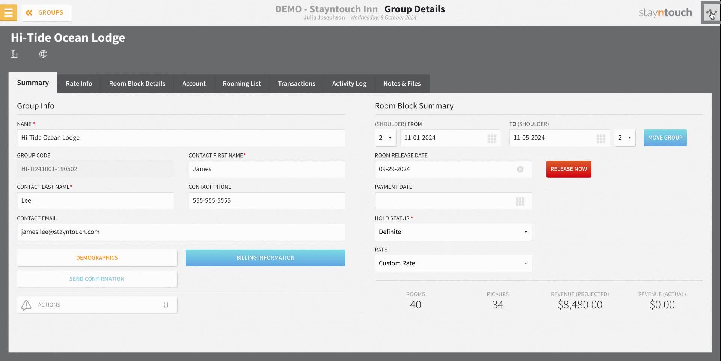
Task: Open the hamburger main menu
Action: point(8,12)
